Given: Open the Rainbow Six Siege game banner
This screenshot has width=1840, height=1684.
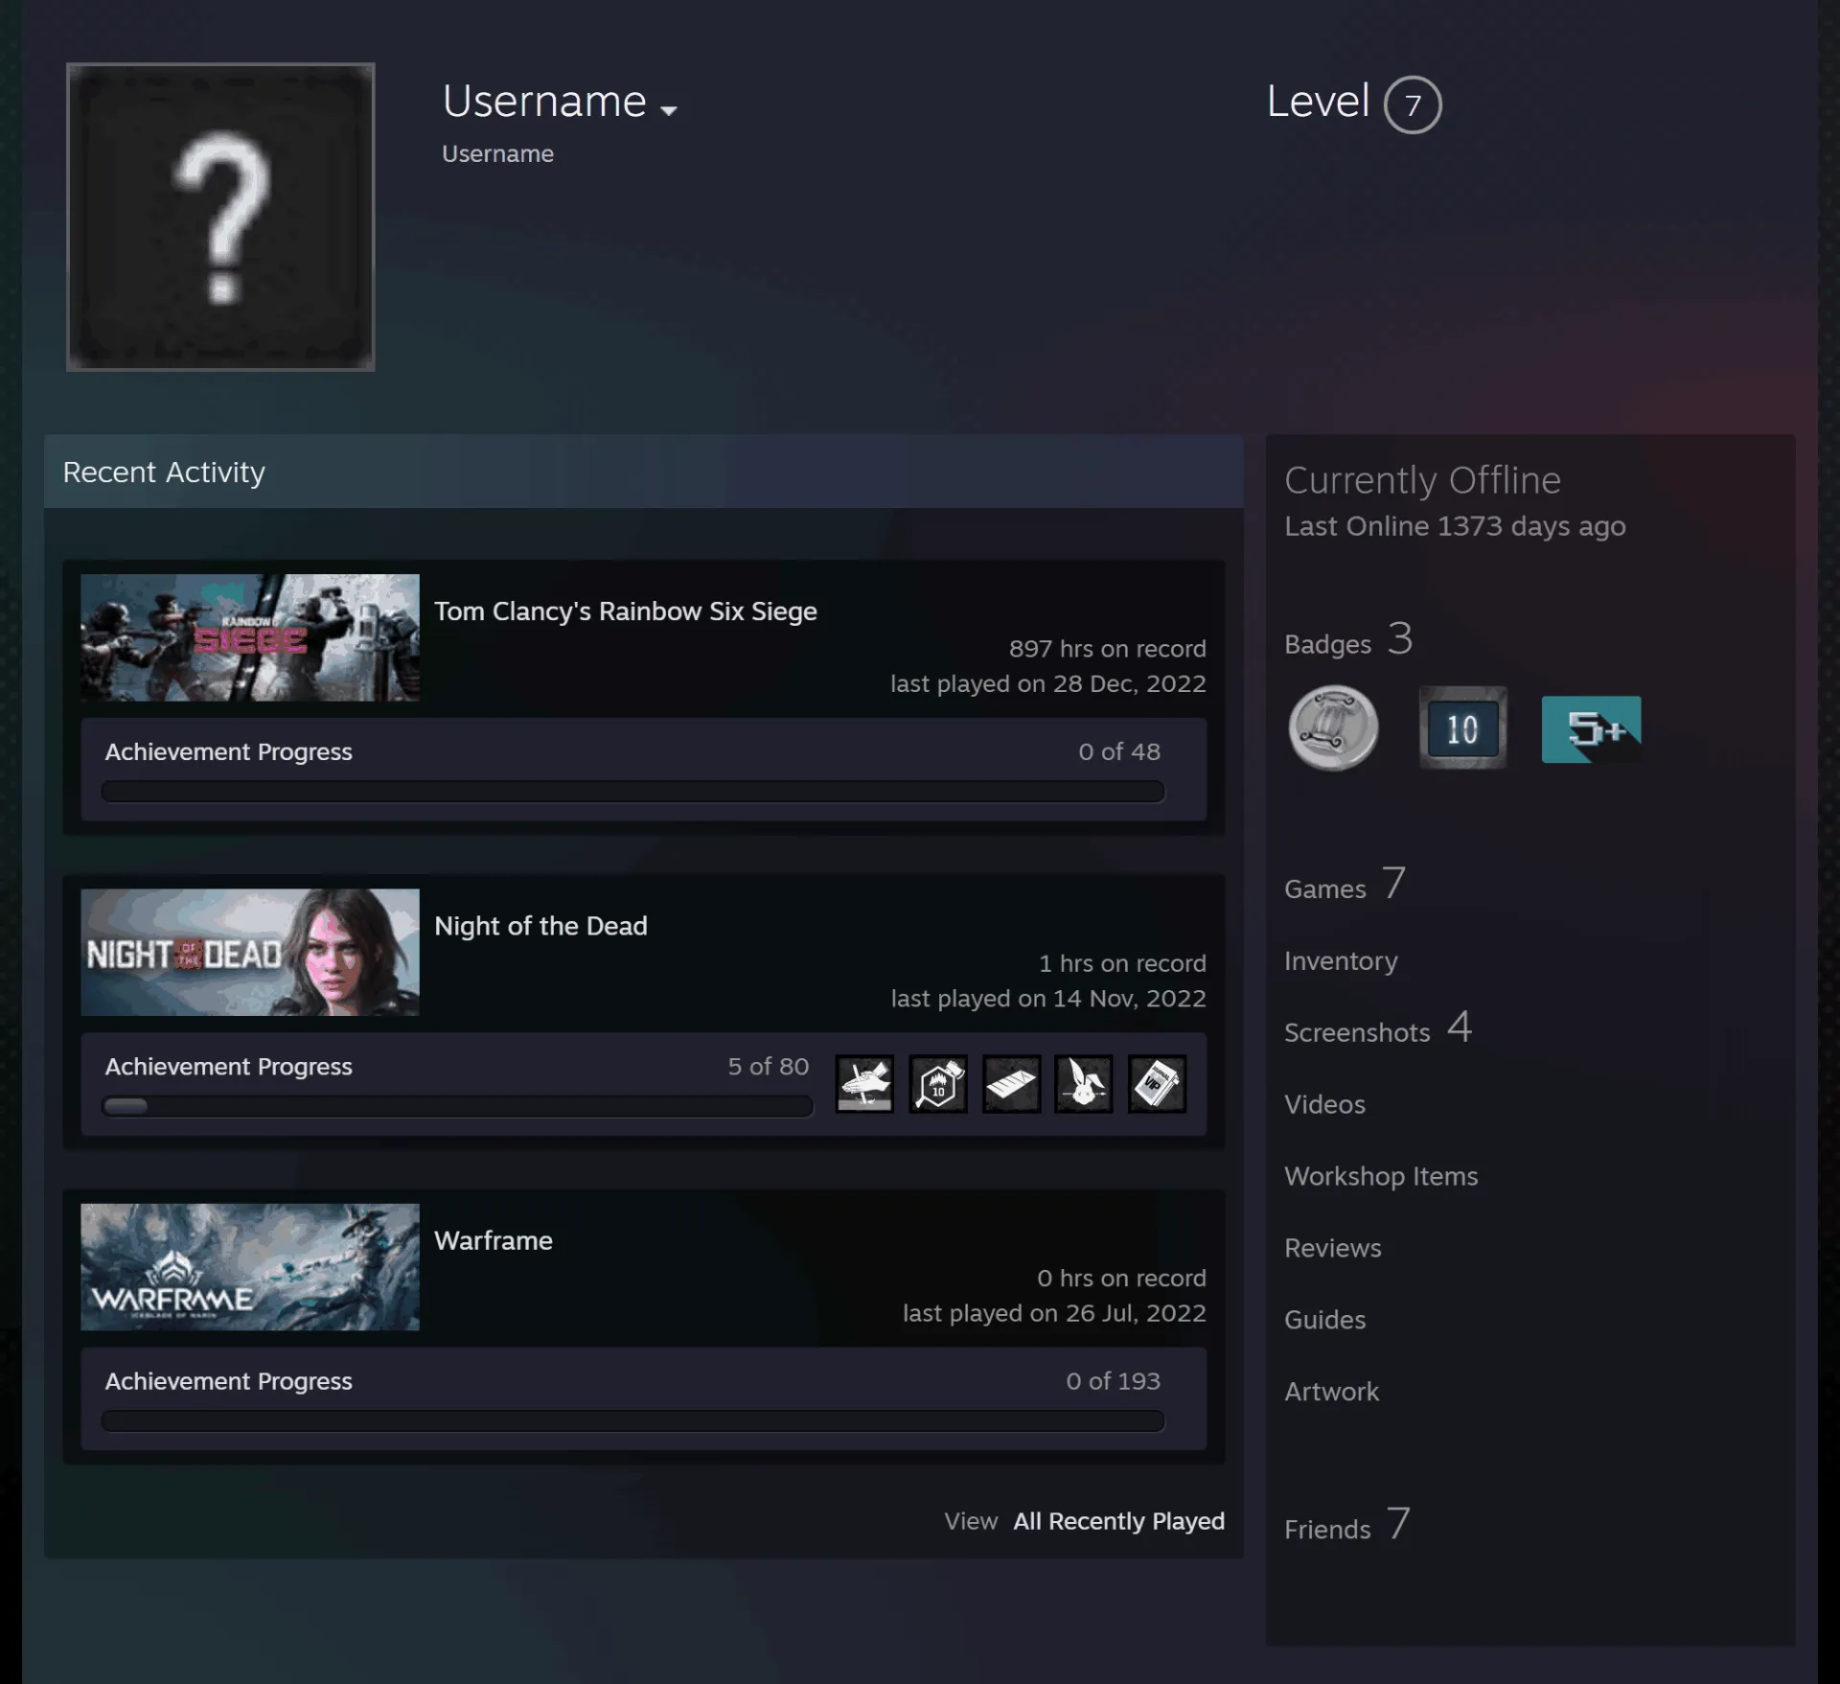Looking at the screenshot, I should [x=250, y=637].
